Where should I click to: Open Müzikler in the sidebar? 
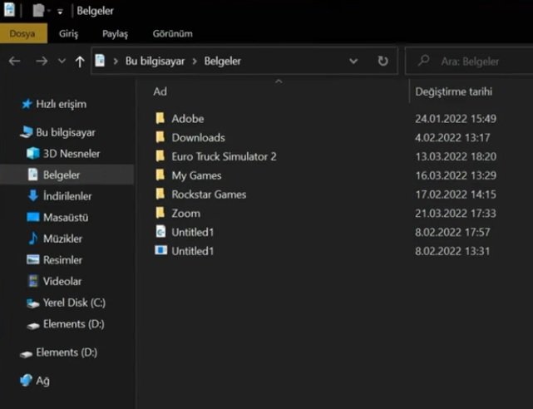pyautogui.click(x=62, y=239)
